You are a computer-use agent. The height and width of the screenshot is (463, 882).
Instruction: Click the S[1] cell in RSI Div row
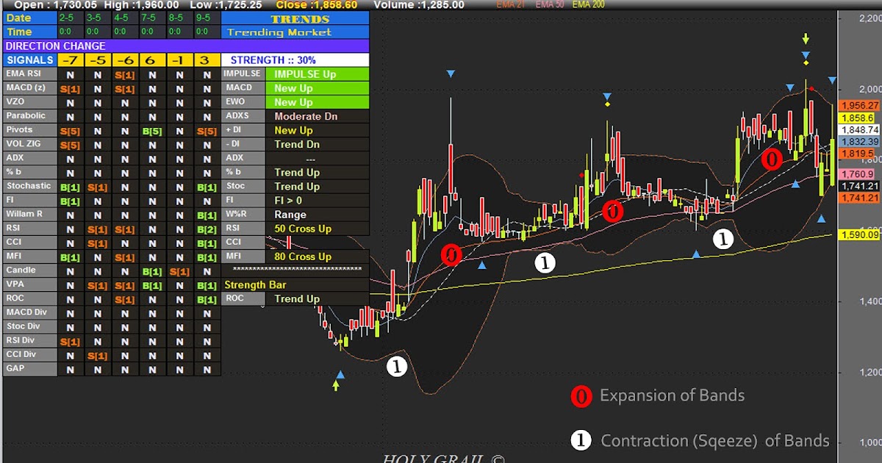pos(71,341)
